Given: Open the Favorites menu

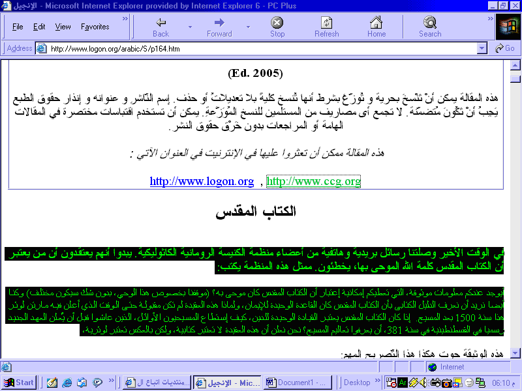Looking at the screenshot, I should click(x=95, y=27).
